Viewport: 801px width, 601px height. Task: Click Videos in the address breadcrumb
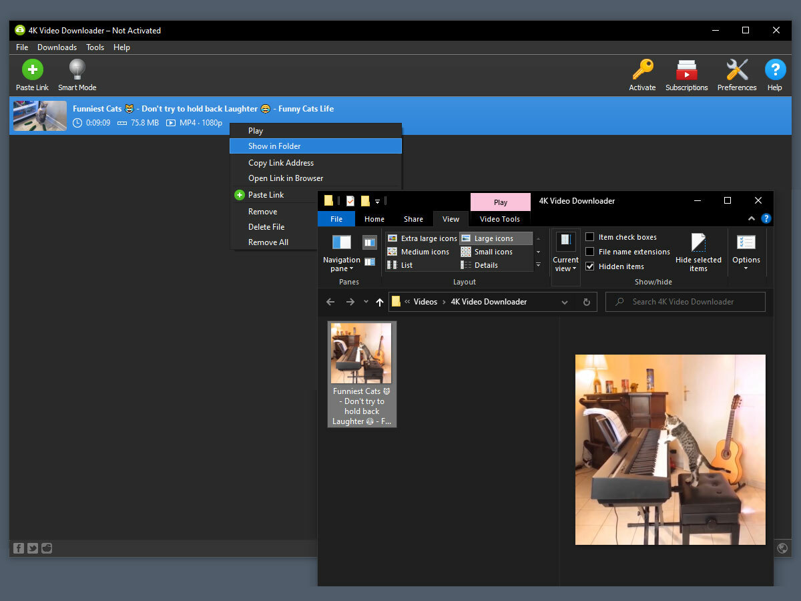425,302
